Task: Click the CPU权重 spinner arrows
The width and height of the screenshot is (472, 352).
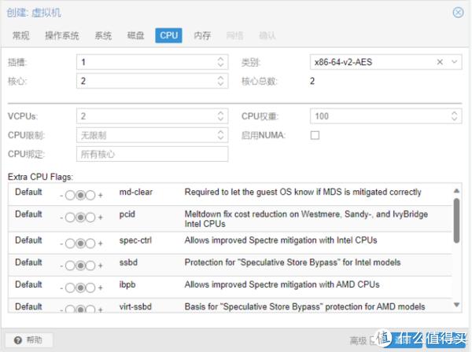Action: [x=454, y=116]
